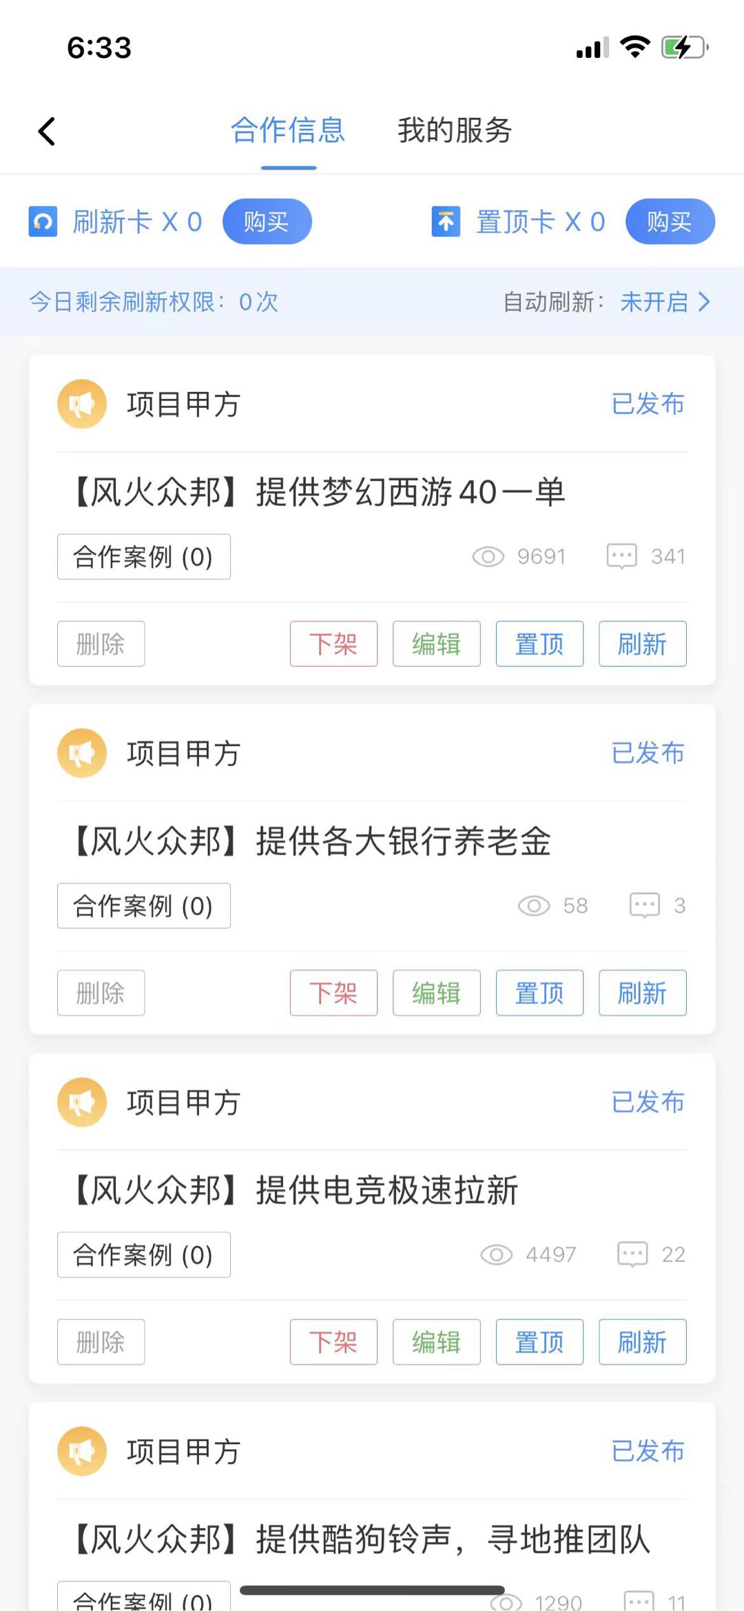Select the 合作信息 tab

288,130
